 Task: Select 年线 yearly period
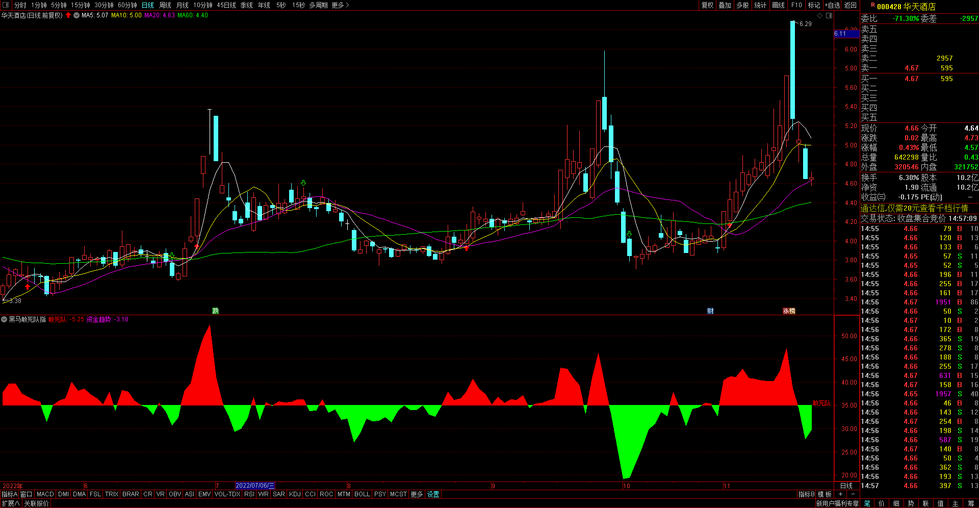(x=264, y=5)
